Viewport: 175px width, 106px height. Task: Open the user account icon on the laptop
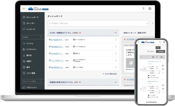(x=150, y=8)
